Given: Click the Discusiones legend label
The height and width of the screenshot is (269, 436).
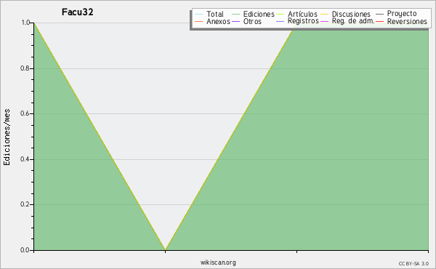Looking at the screenshot, I should tap(351, 14).
